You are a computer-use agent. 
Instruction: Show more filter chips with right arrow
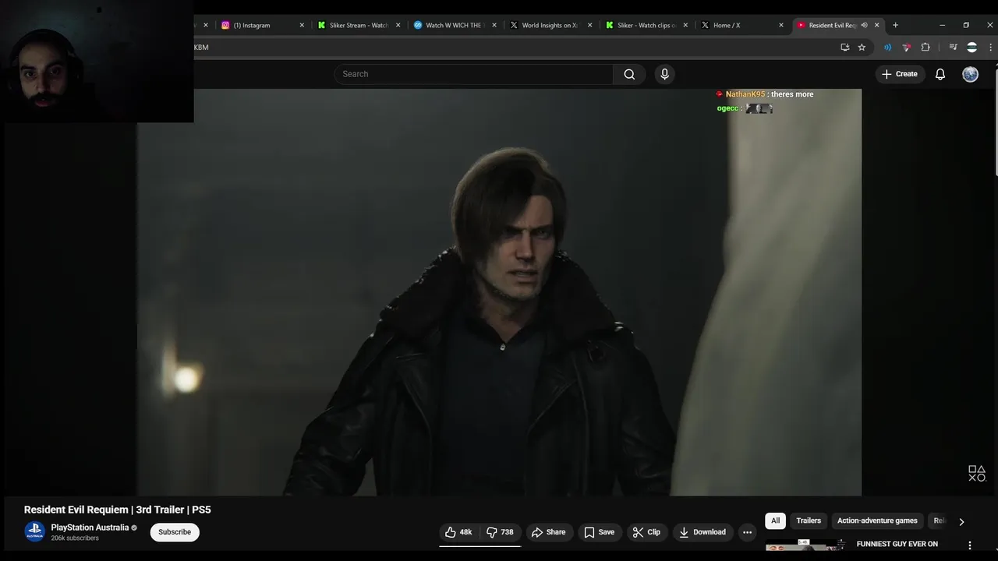click(961, 521)
